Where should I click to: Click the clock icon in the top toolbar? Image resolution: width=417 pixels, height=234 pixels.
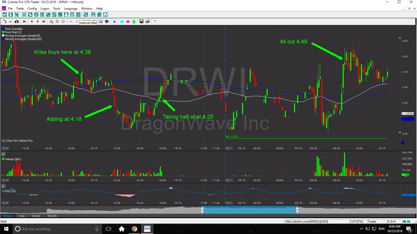click(24, 15)
